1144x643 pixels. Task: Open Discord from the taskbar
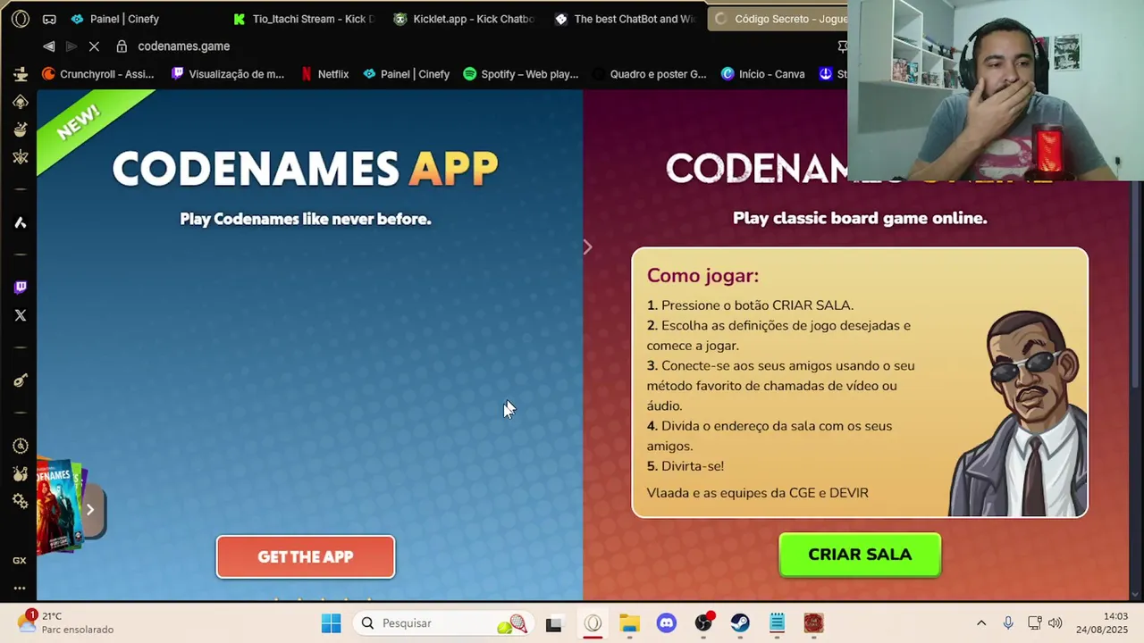point(667,623)
